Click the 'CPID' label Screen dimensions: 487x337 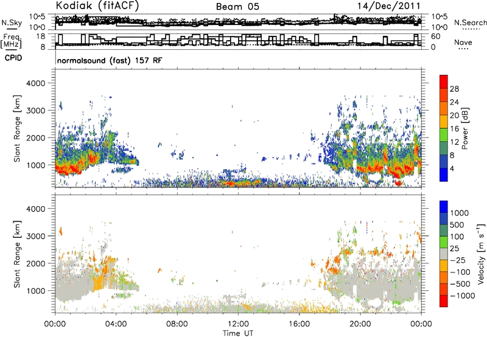point(13,58)
